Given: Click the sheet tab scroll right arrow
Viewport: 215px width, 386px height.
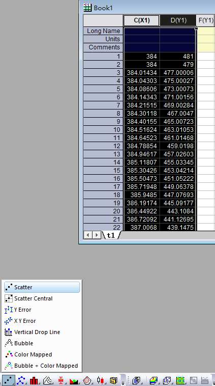Looking at the screenshot, I should 97,235.
